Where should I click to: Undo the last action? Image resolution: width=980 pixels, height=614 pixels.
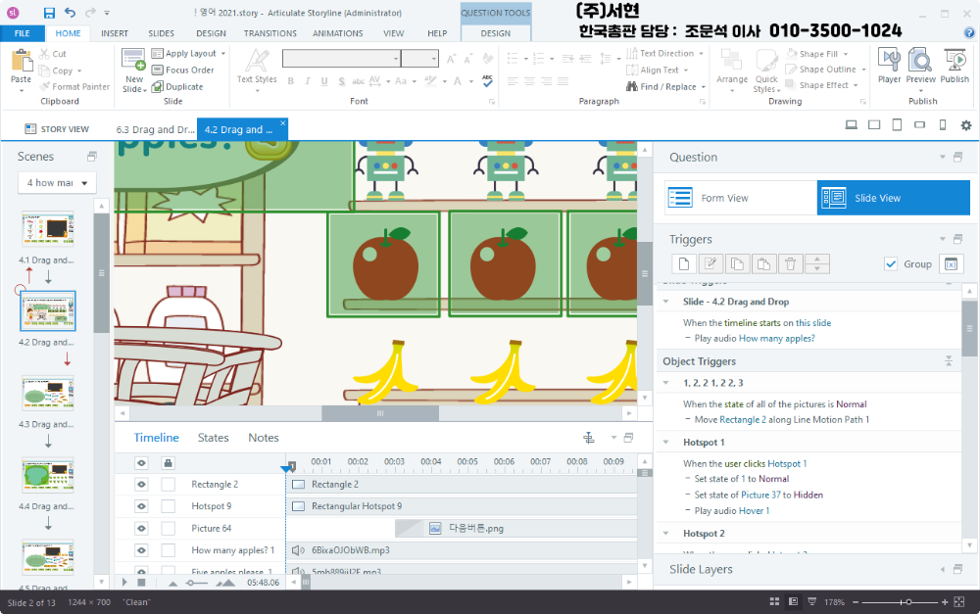click(x=70, y=13)
